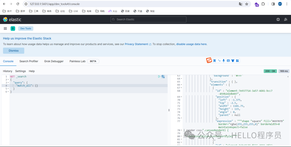Open the console Settings menu

point(20,71)
